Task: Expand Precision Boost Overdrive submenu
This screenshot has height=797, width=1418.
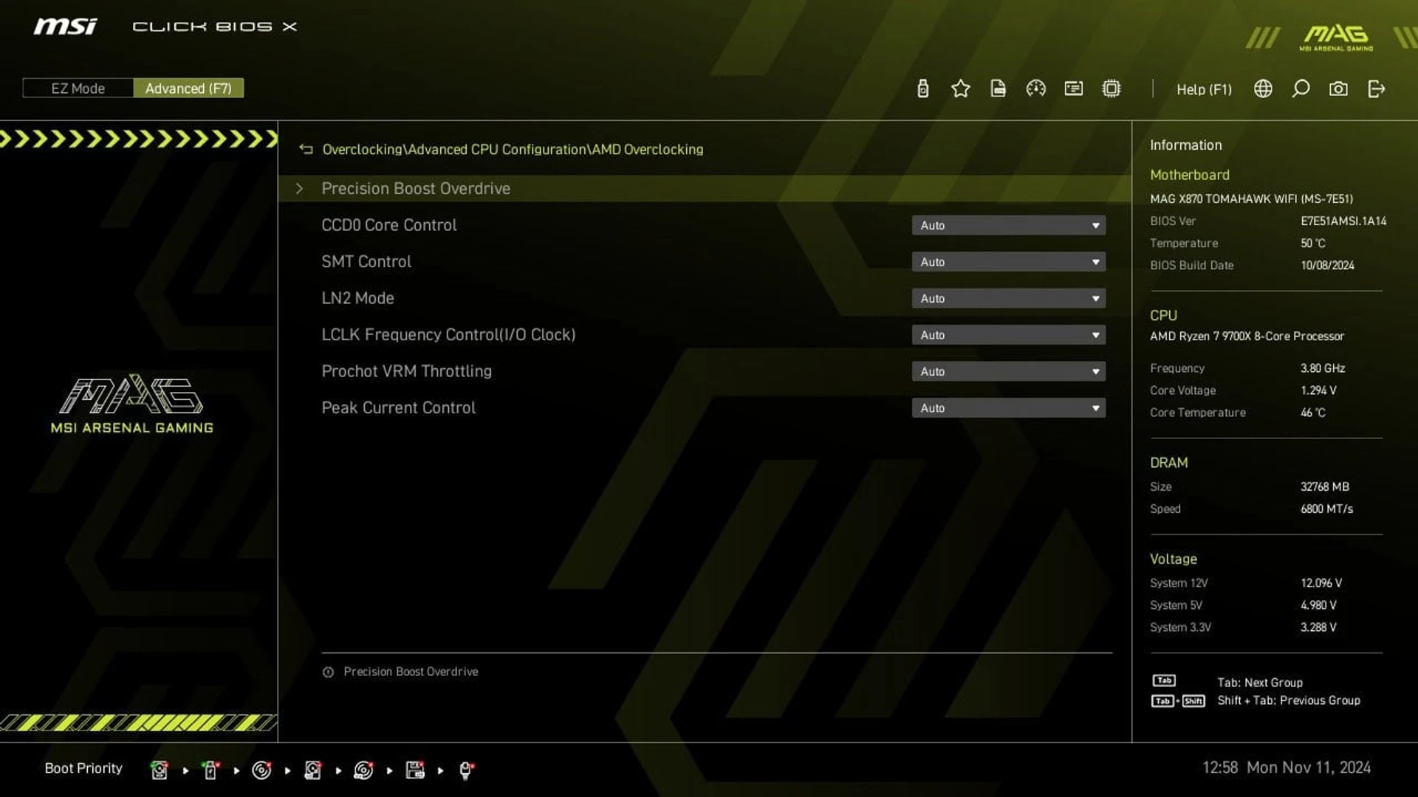Action: [705, 188]
